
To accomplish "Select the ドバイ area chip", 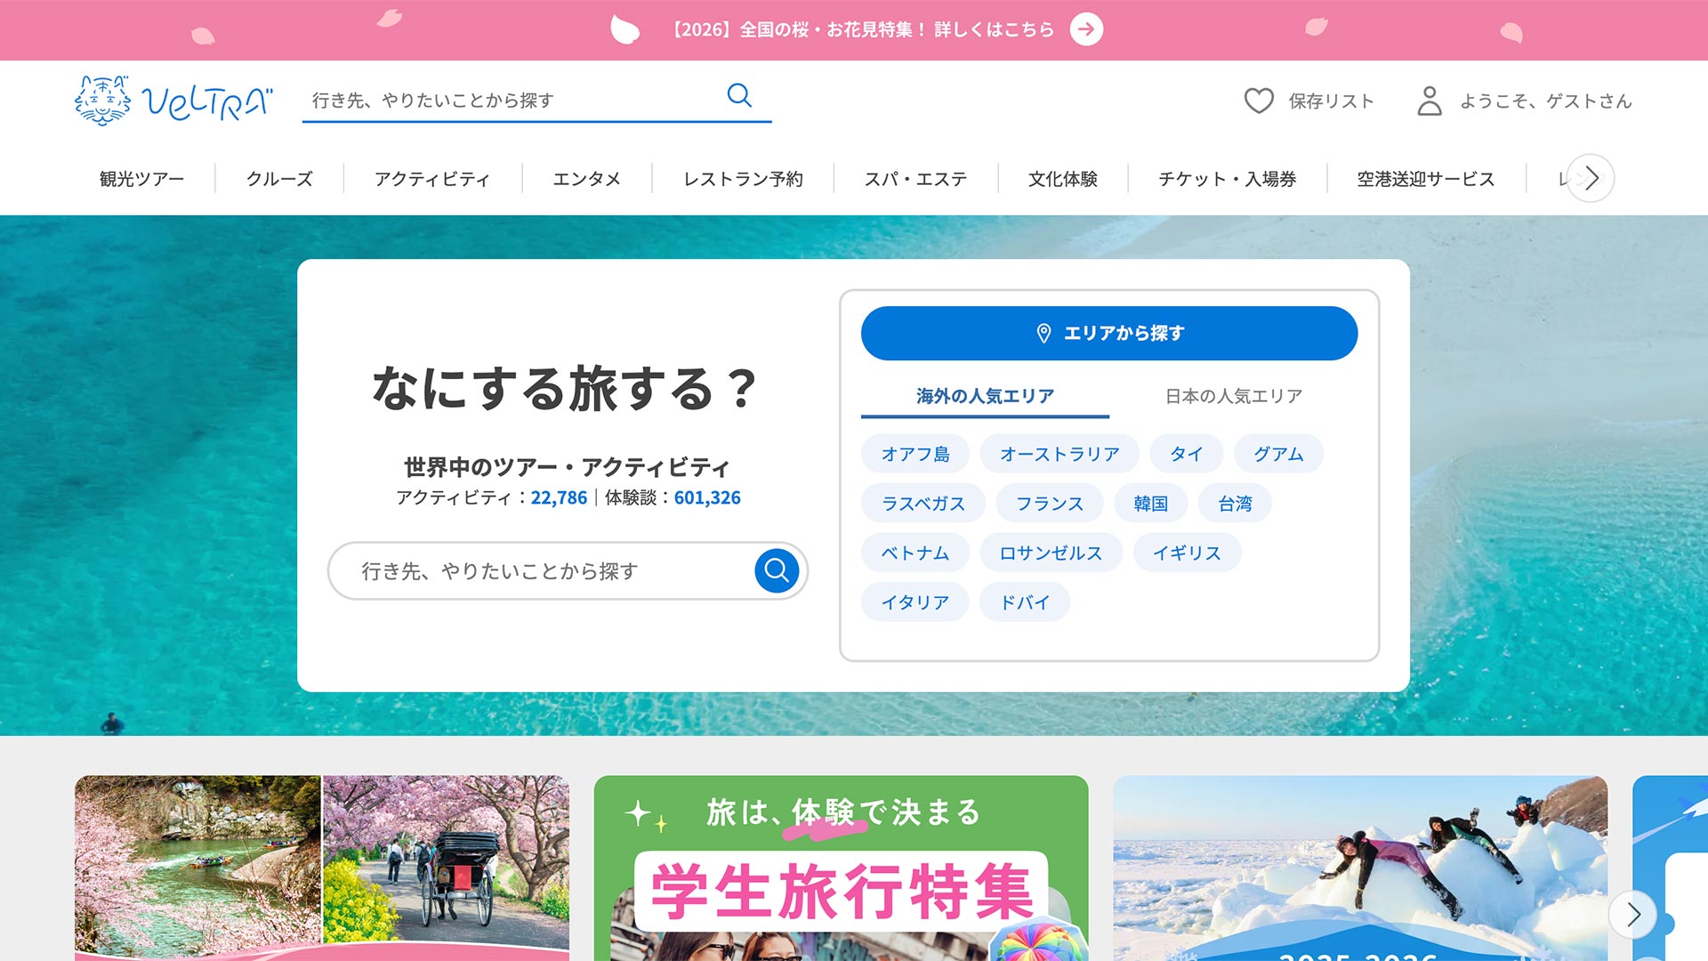I will tap(1024, 602).
